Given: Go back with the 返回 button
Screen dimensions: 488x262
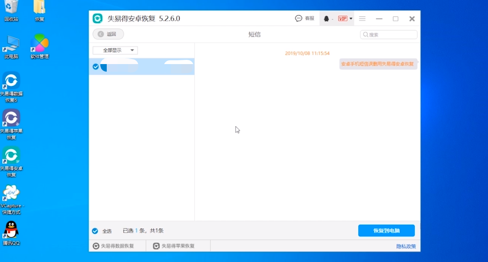Looking at the screenshot, I should 108,34.
